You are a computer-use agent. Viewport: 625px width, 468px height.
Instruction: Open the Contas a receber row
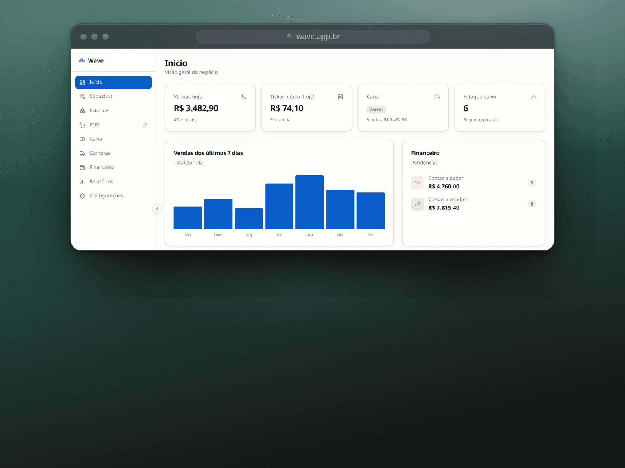tap(474, 204)
